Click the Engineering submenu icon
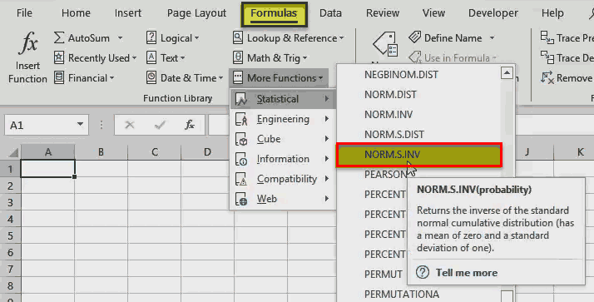 click(241, 119)
